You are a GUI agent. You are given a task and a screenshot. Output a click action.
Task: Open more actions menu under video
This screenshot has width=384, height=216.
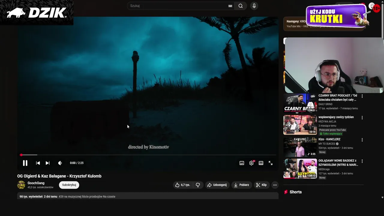pyautogui.click(x=275, y=185)
